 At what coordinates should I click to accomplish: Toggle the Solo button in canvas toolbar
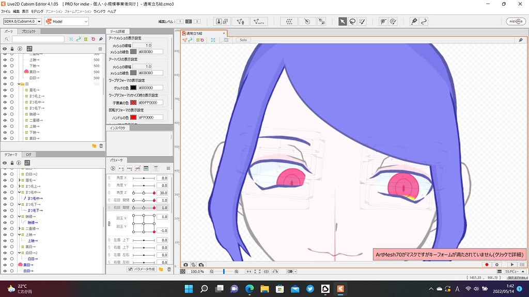(x=243, y=40)
